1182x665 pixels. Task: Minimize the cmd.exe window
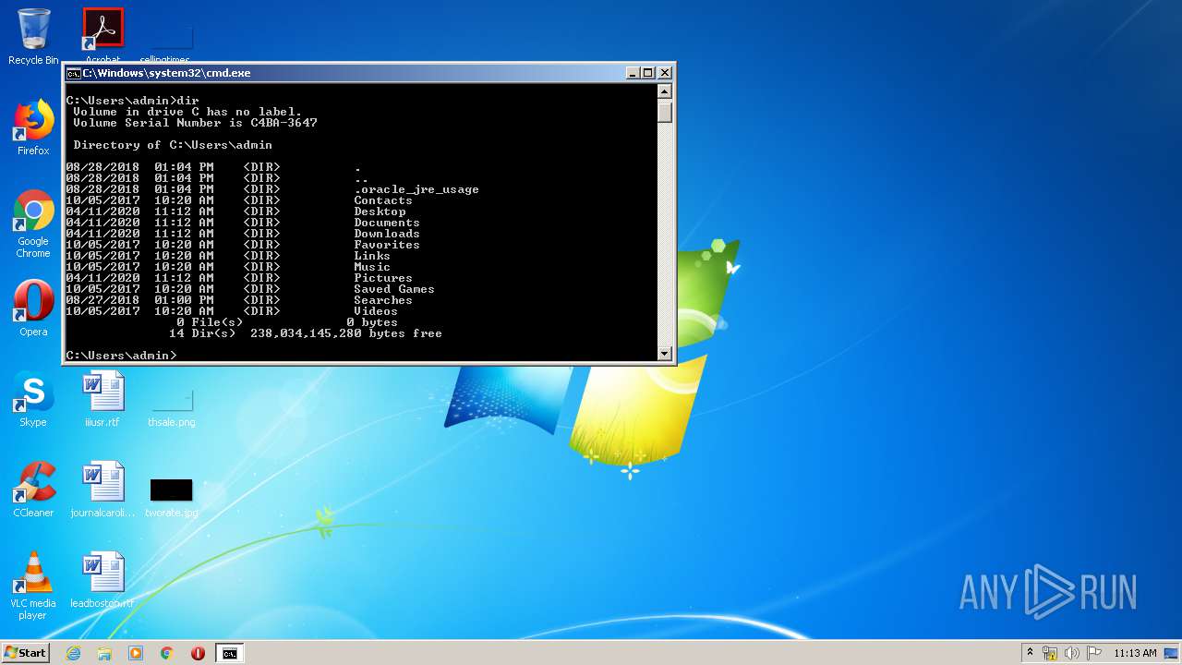click(633, 73)
